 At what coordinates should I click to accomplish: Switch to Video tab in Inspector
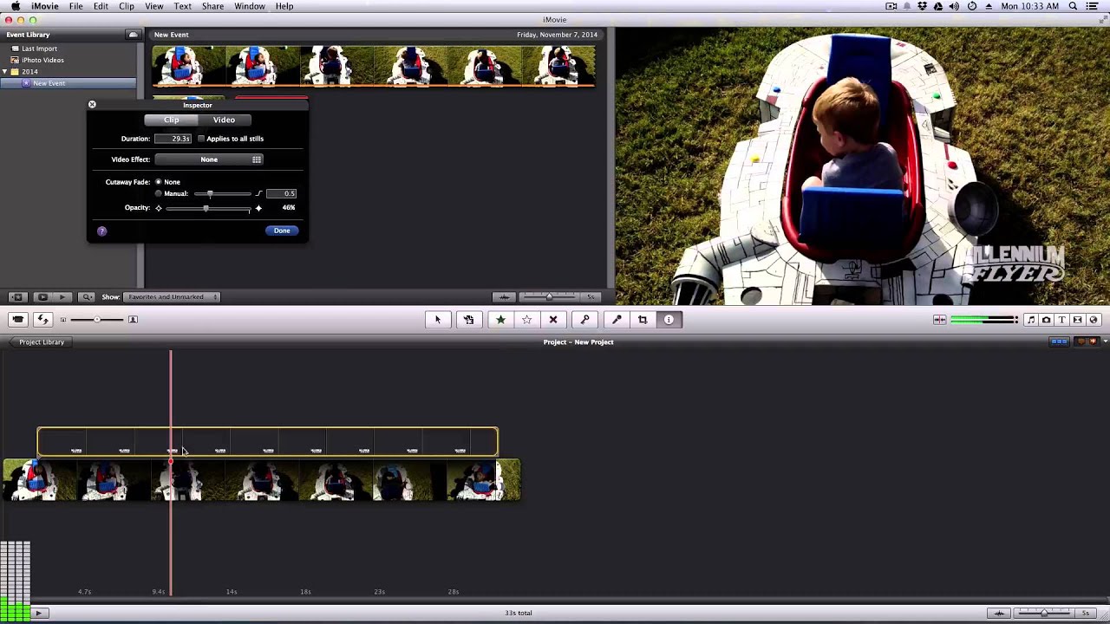tap(224, 120)
